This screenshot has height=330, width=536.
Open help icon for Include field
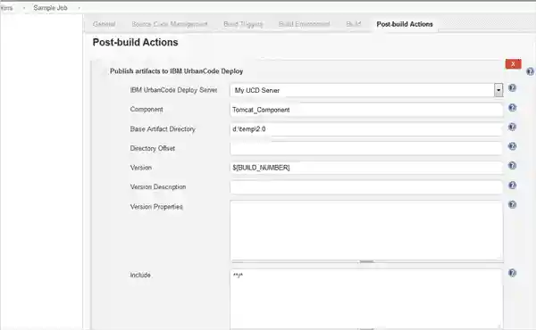512,273
